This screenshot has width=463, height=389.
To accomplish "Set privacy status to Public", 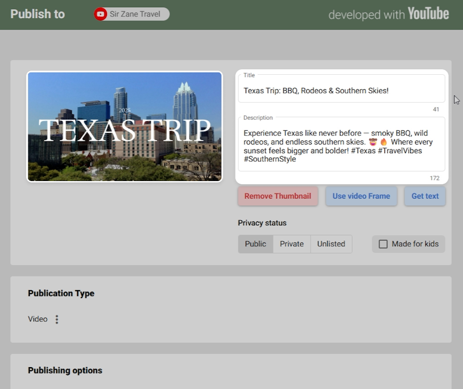I will [x=255, y=244].
